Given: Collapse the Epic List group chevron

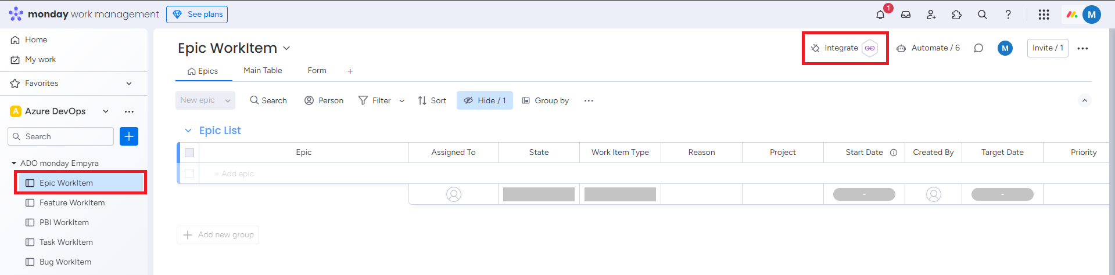Looking at the screenshot, I should pyautogui.click(x=188, y=131).
